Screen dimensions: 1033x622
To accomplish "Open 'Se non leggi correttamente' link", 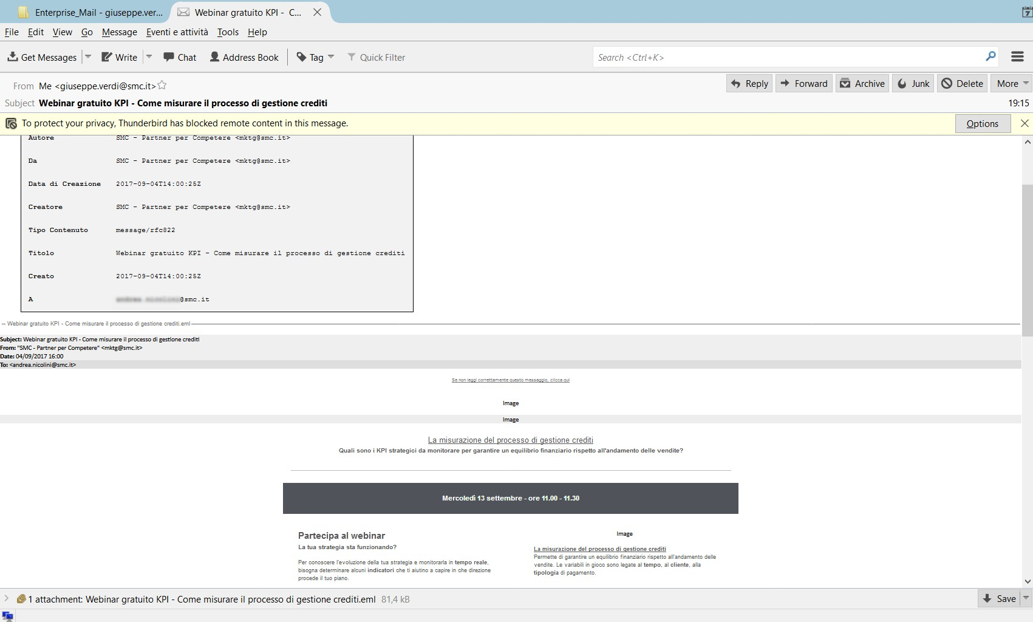I will click(x=511, y=380).
